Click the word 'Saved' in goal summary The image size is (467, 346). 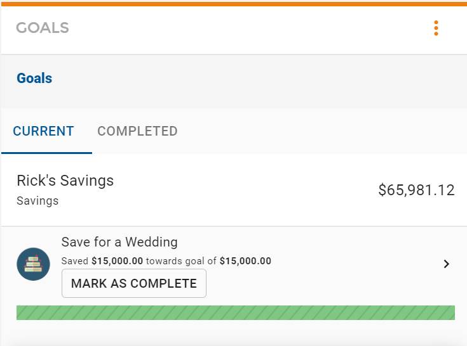[75, 261]
